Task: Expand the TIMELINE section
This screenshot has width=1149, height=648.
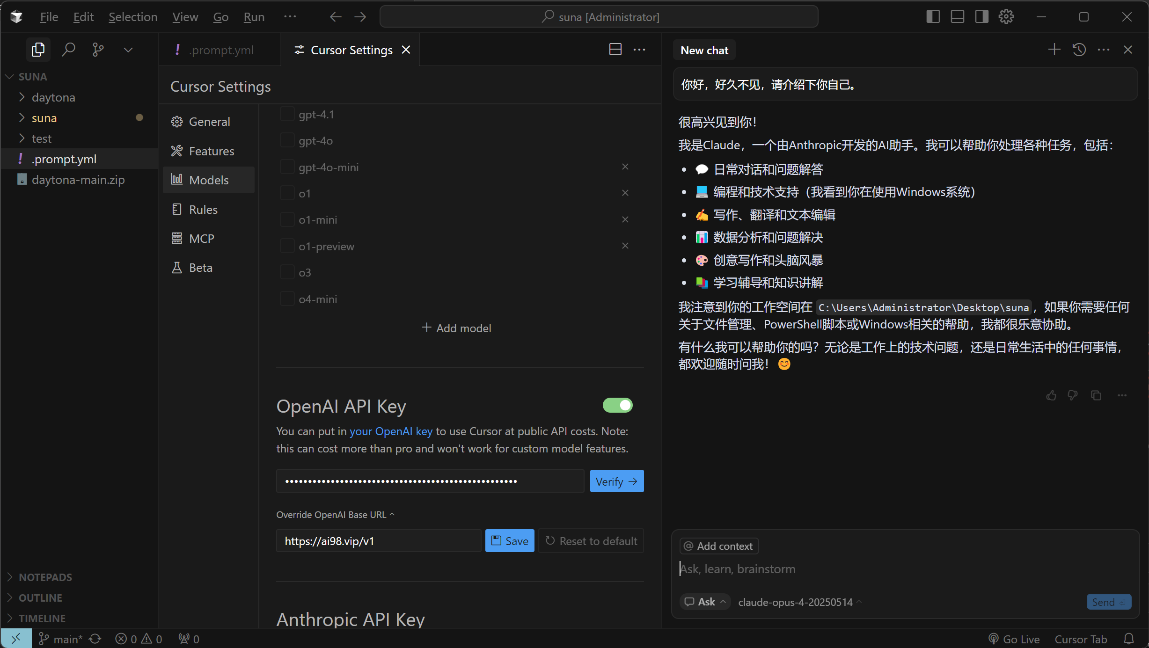Action: (9, 618)
